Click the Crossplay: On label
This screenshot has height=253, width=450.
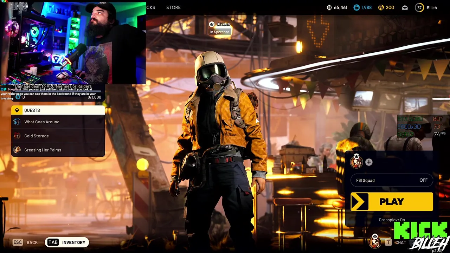392,220
